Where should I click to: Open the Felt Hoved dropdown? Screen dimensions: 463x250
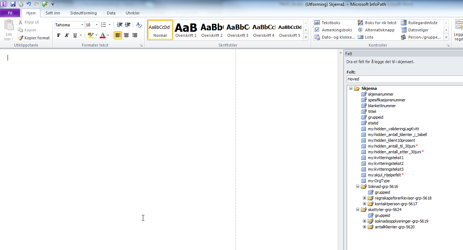tap(405, 79)
